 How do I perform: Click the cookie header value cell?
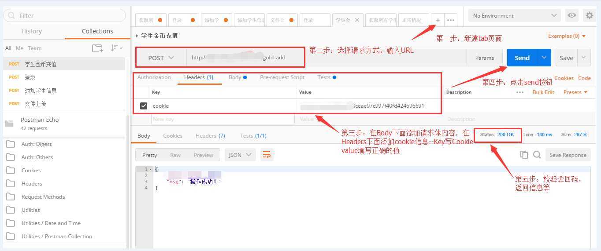pos(369,106)
